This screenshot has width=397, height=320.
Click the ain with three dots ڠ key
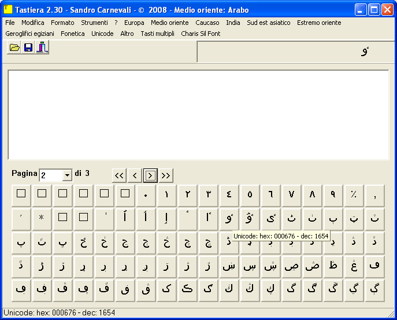[x=354, y=267]
